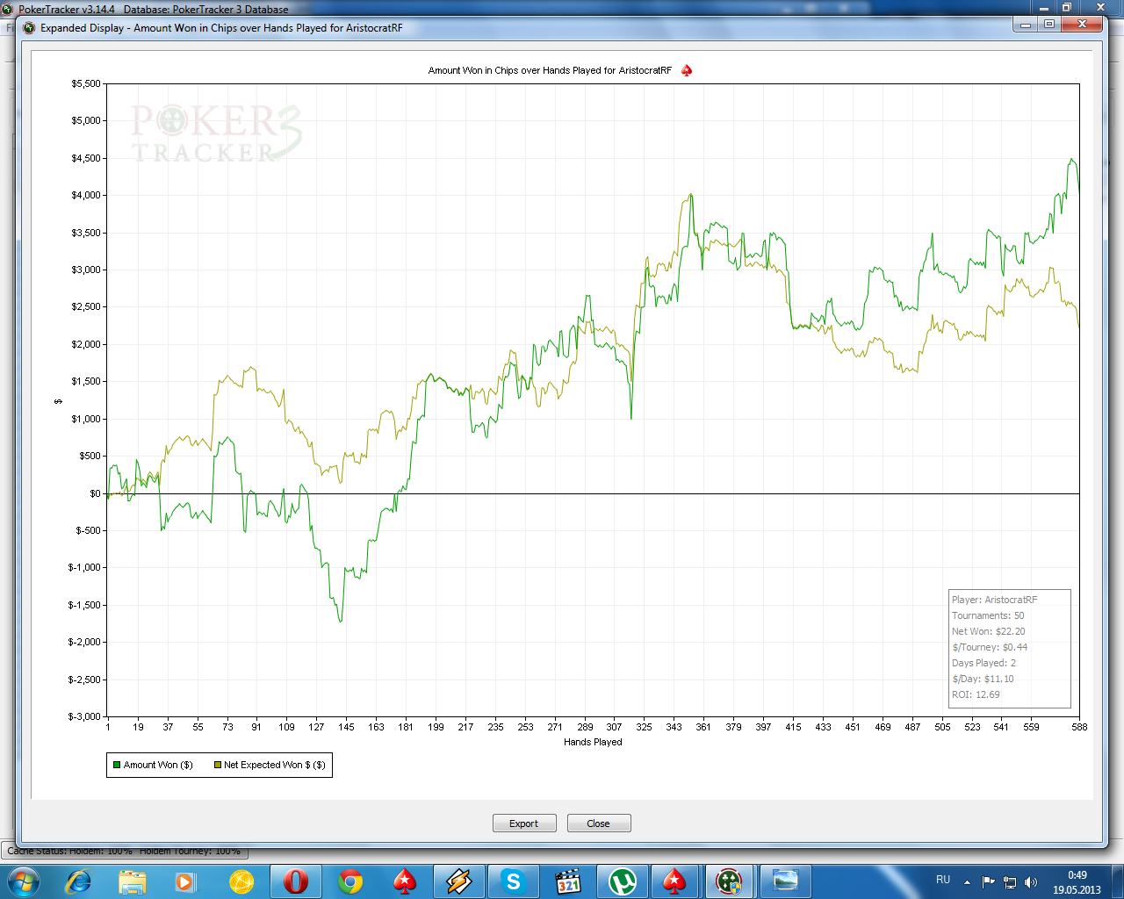Viewport: 1124px width, 899px height.
Task: Click the date 19.05.2013 in the tray
Action: click(1077, 889)
